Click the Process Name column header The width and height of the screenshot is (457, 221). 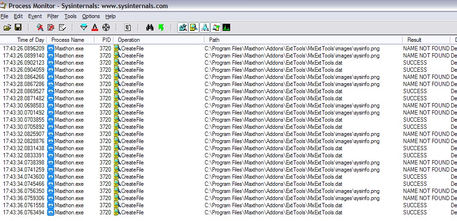[x=70, y=40]
